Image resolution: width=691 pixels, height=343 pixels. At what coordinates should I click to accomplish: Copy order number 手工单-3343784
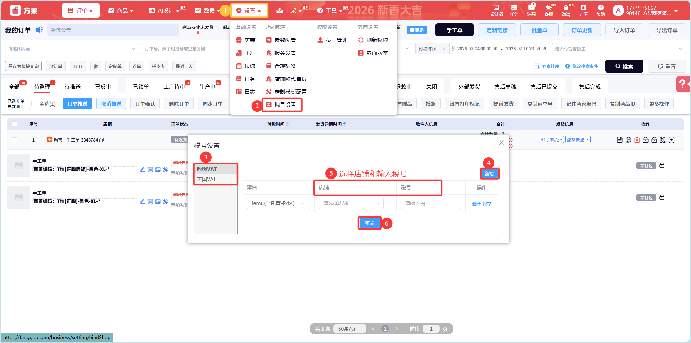(101, 140)
